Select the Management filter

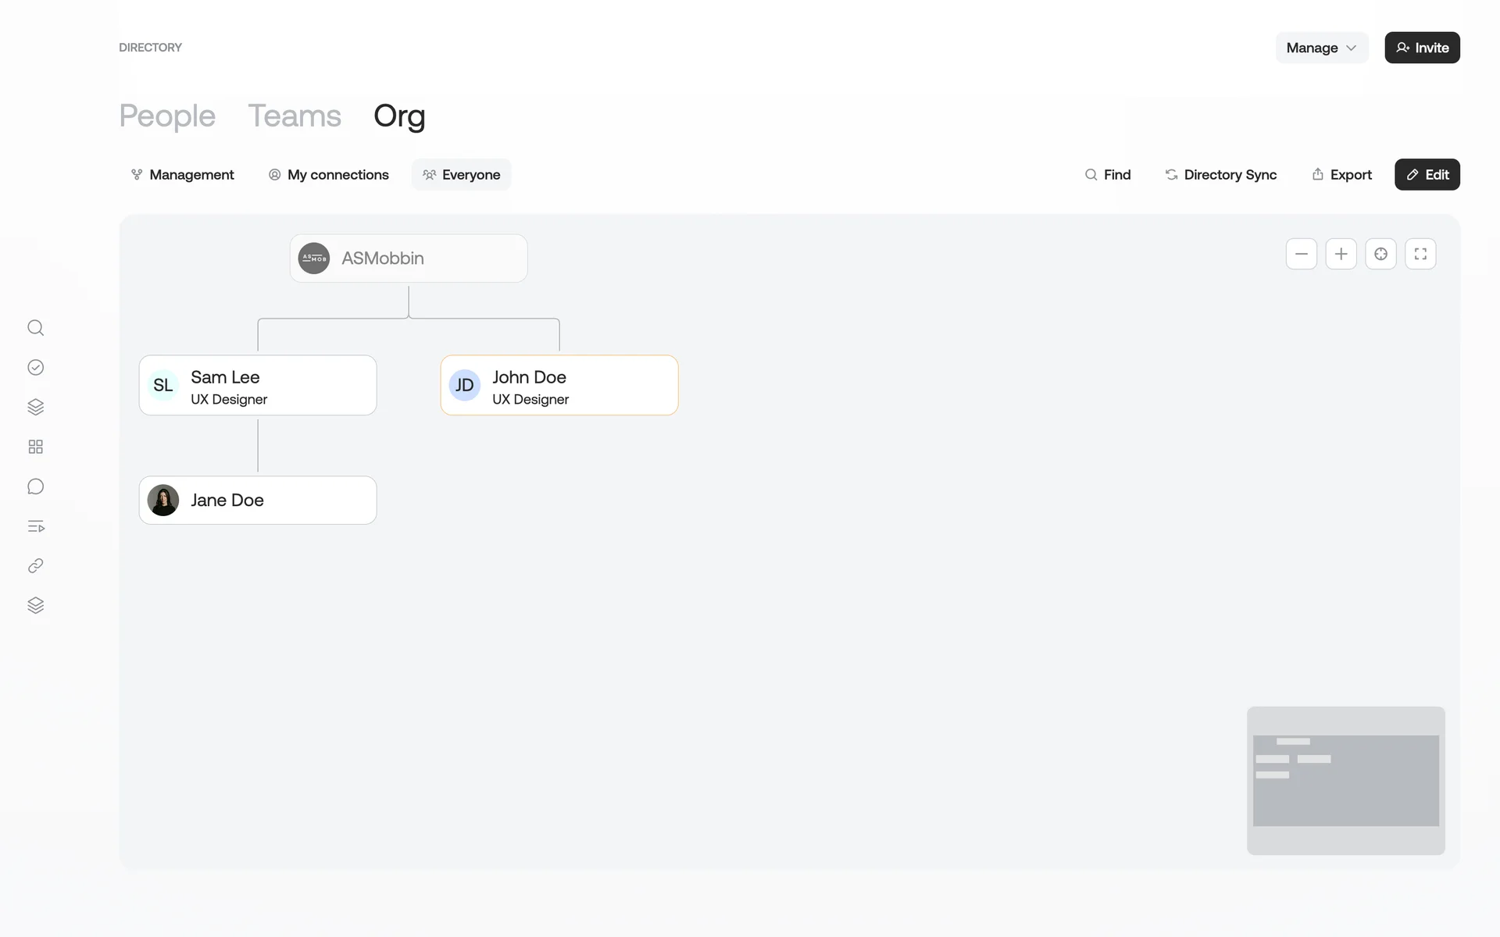(x=182, y=175)
